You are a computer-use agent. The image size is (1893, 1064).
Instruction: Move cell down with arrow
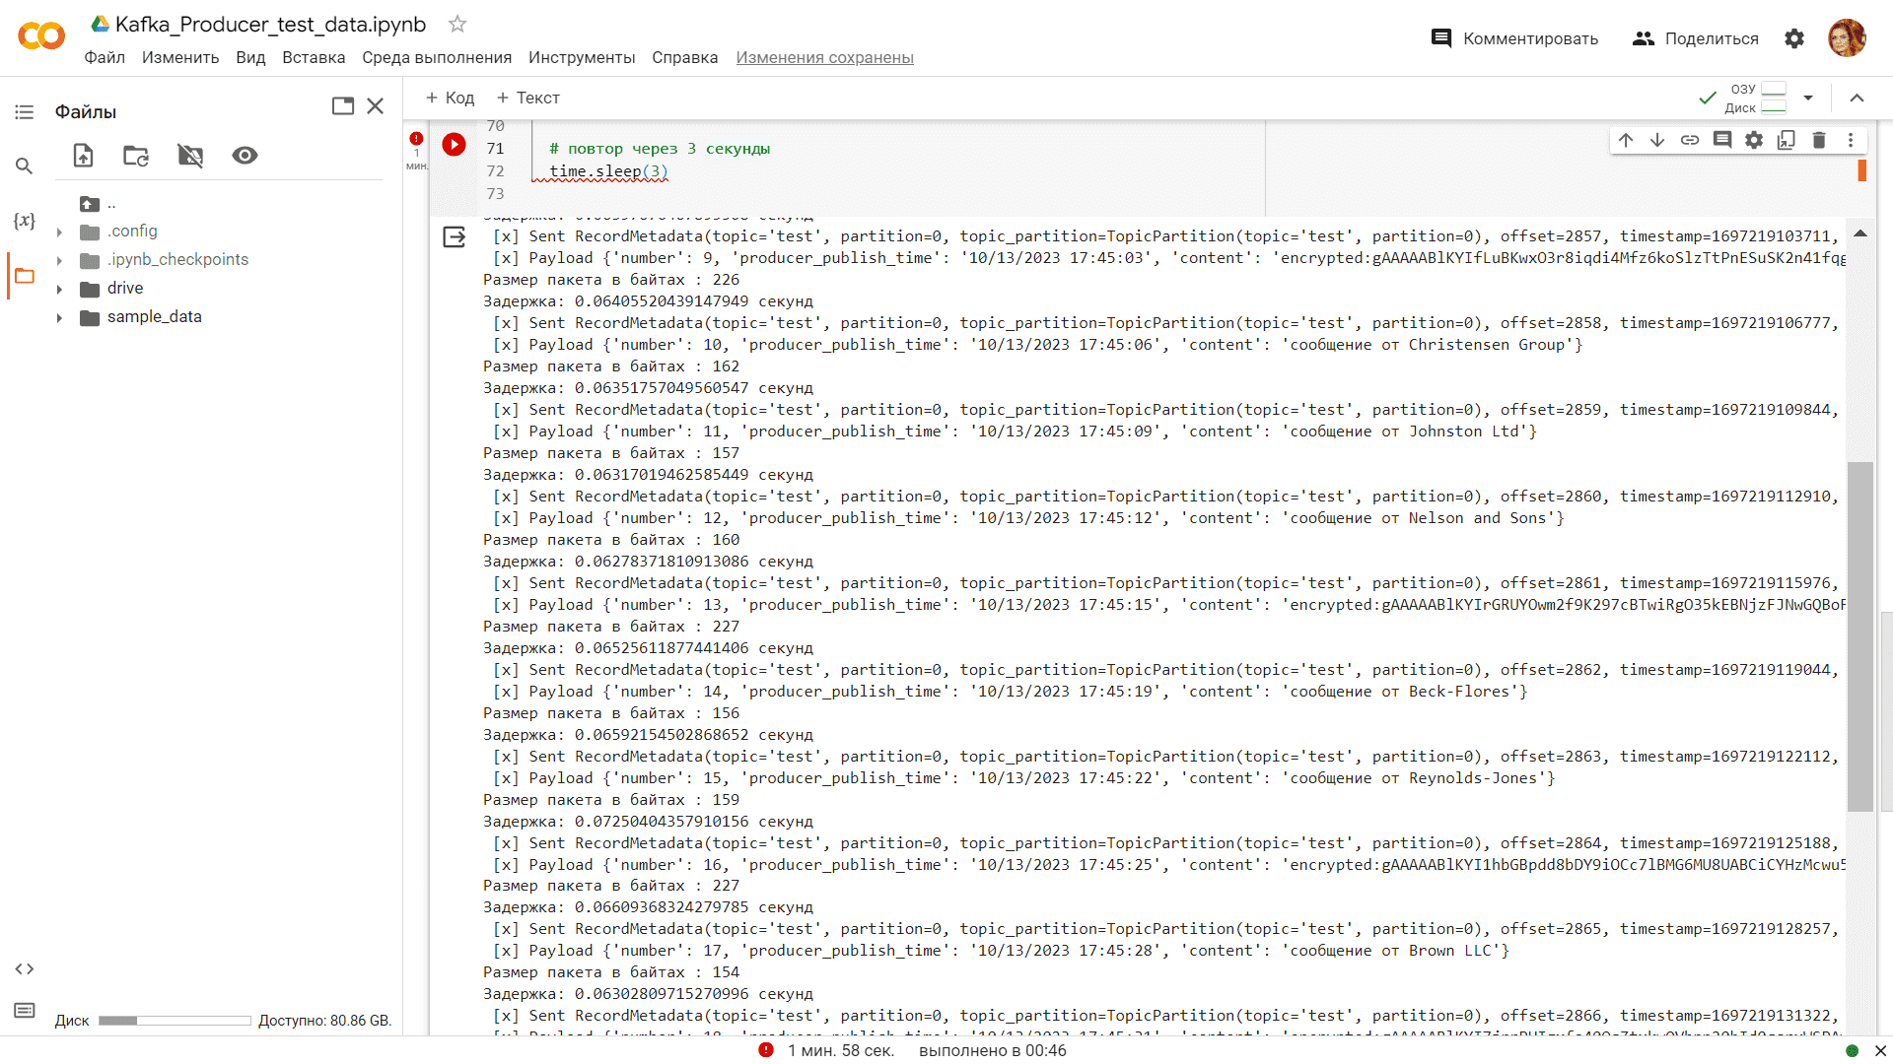(x=1657, y=140)
